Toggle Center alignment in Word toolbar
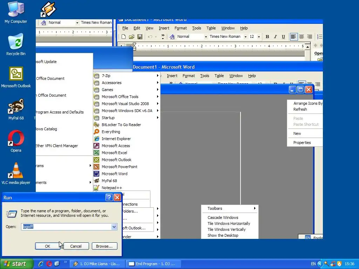 point(302,36)
